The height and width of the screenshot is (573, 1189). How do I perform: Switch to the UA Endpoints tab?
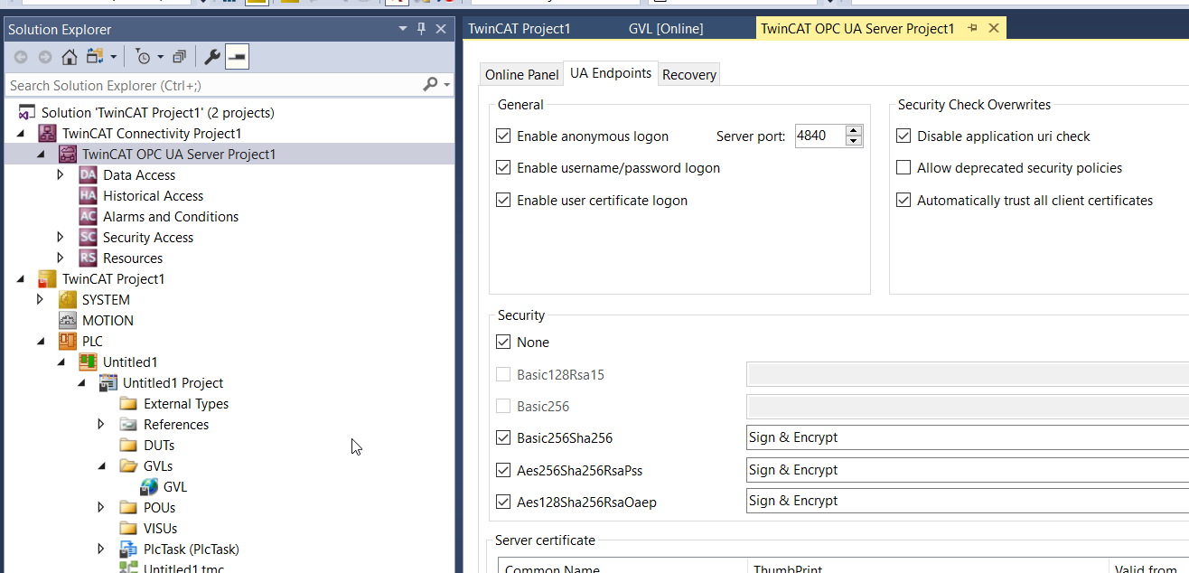611,73
